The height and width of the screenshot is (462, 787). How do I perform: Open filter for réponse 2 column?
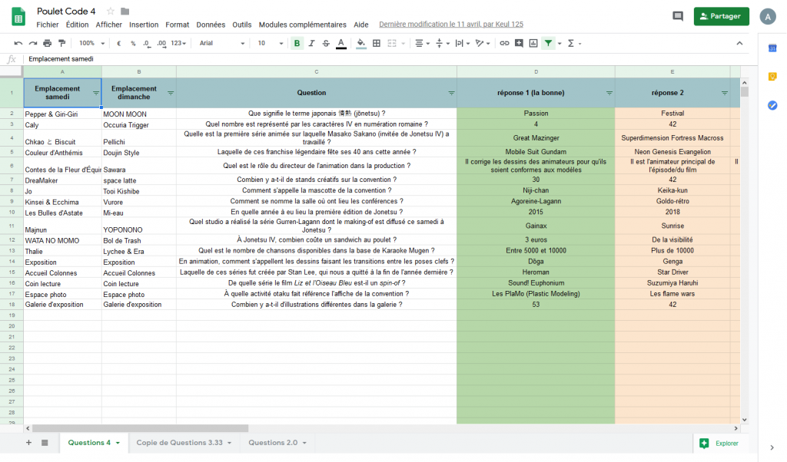click(724, 93)
